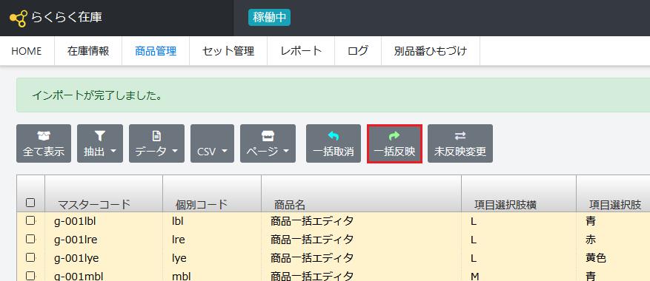650x281 pixels.
Task: Click 商品一括エディタ in the g-001lye row
Action: click(312, 258)
